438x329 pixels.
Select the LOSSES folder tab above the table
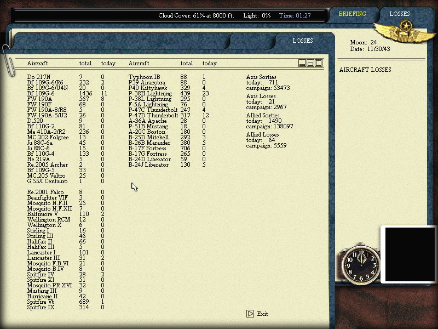click(x=303, y=41)
